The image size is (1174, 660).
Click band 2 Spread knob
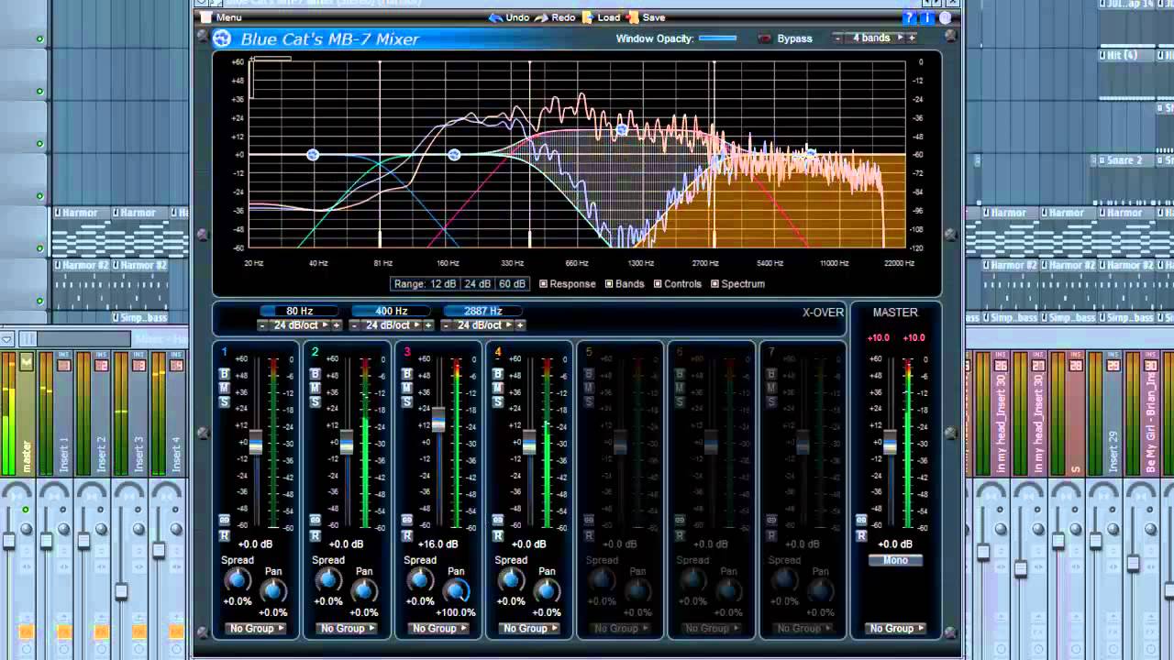328,579
